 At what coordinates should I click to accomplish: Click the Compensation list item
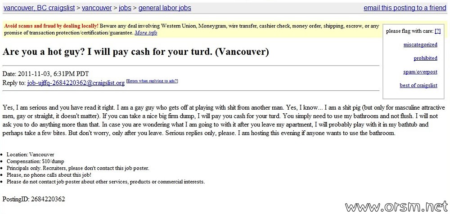[35, 161]
